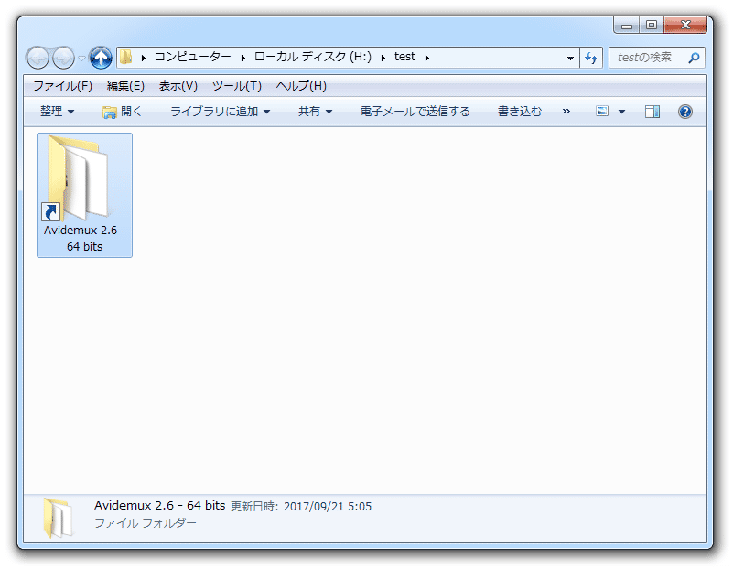
Task: Open the ファイル(F) menu
Action: (x=62, y=85)
